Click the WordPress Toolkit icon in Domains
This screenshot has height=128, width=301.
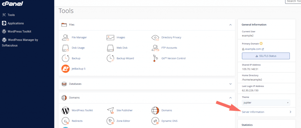point(65,110)
